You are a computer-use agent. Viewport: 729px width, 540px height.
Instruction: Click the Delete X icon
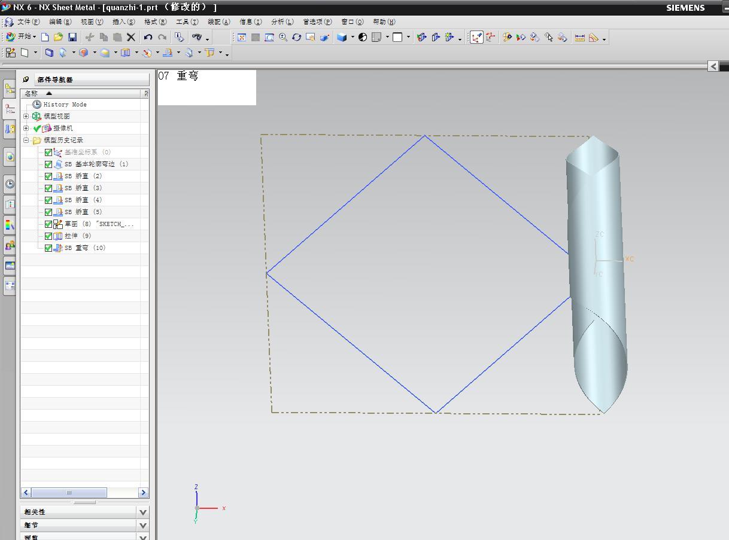[x=131, y=37]
